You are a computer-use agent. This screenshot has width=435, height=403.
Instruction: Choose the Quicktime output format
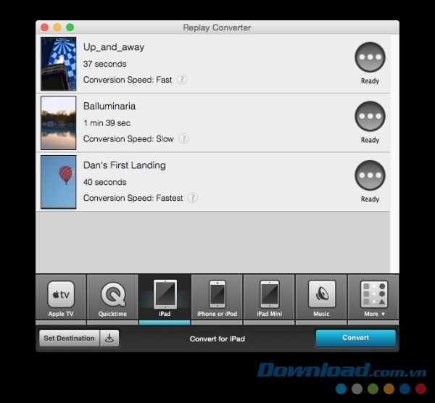[x=112, y=297]
